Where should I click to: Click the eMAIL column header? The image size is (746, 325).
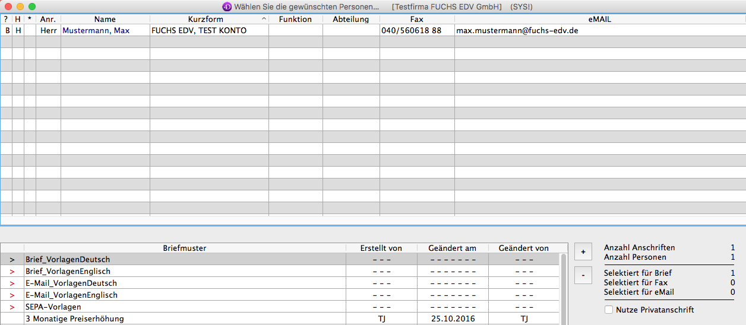(600, 20)
